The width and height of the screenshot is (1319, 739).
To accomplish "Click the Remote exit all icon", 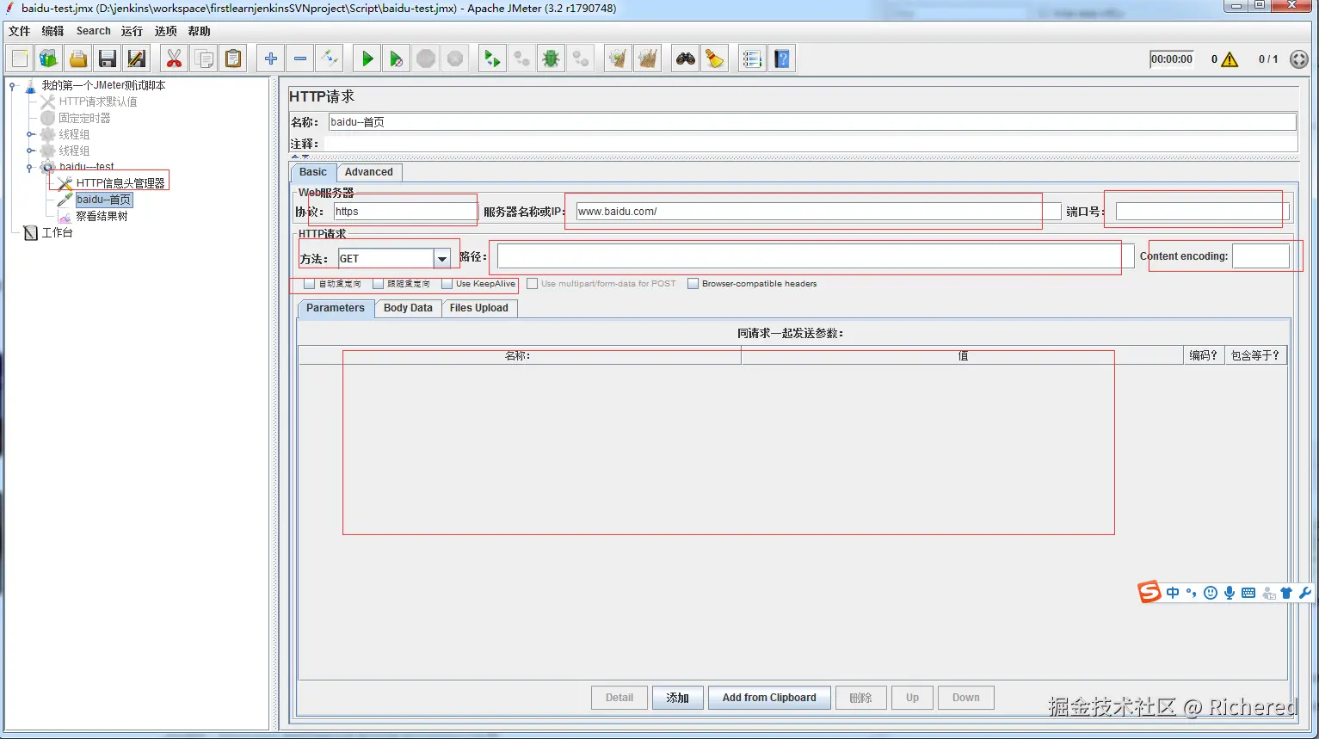I will click(x=581, y=59).
